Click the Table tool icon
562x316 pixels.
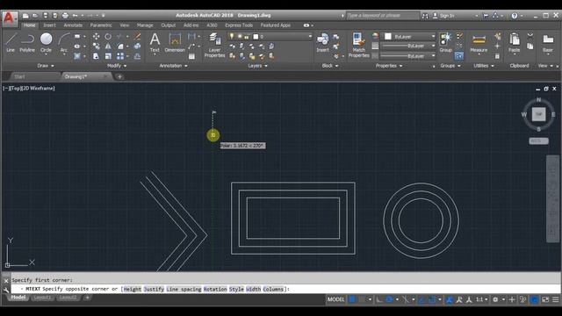[191, 56]
